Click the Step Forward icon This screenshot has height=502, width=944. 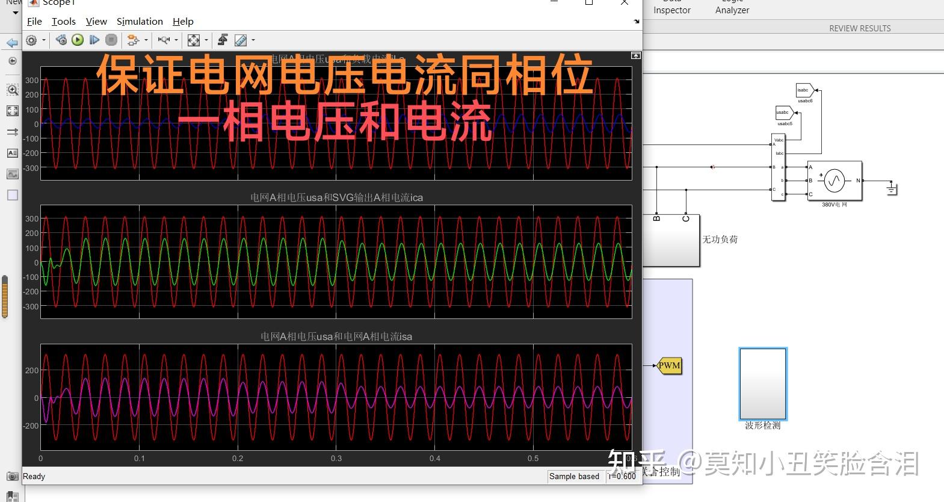[x=94, y=40]
